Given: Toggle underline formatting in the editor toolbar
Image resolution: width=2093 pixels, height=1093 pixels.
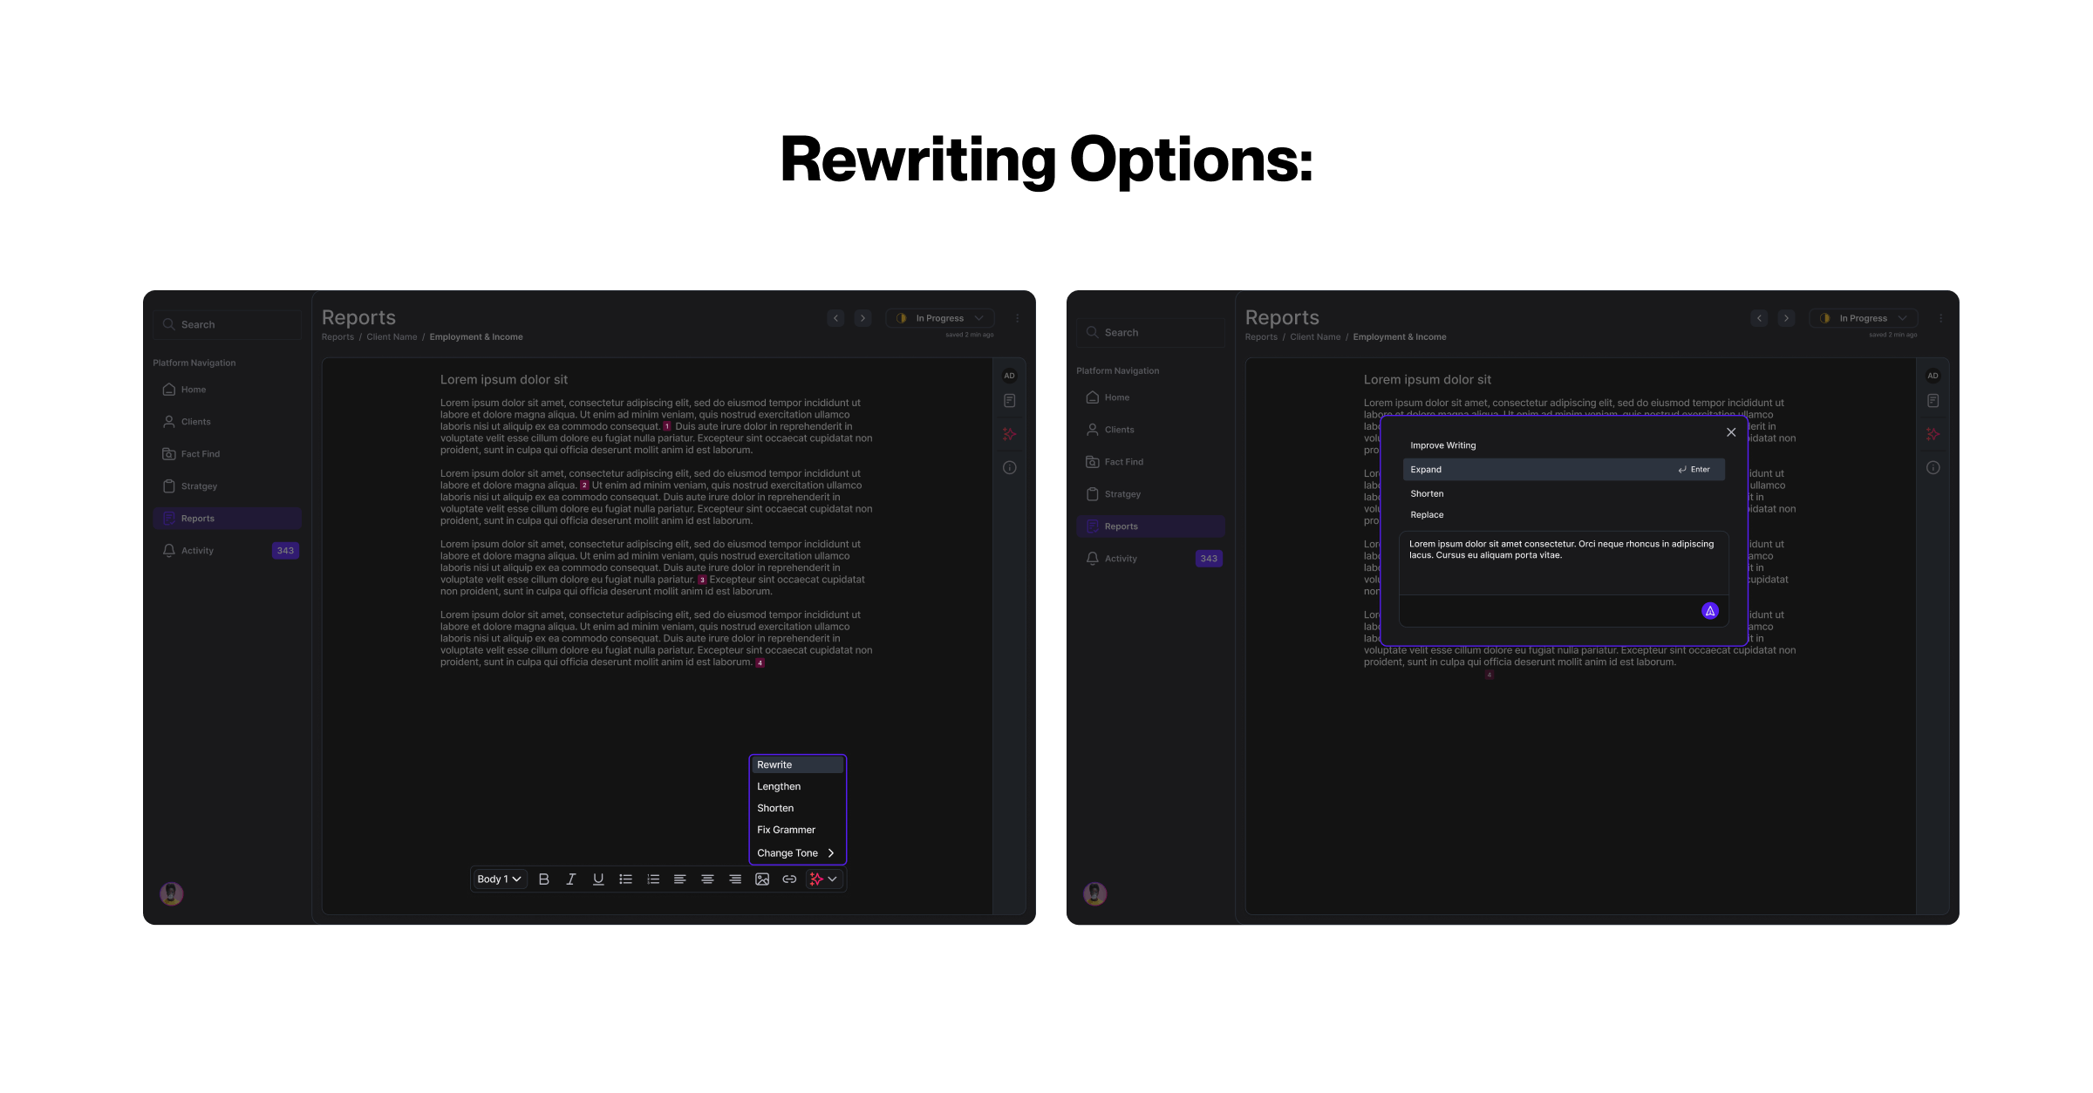Looking at the screenshot, I should coord(598,879).
